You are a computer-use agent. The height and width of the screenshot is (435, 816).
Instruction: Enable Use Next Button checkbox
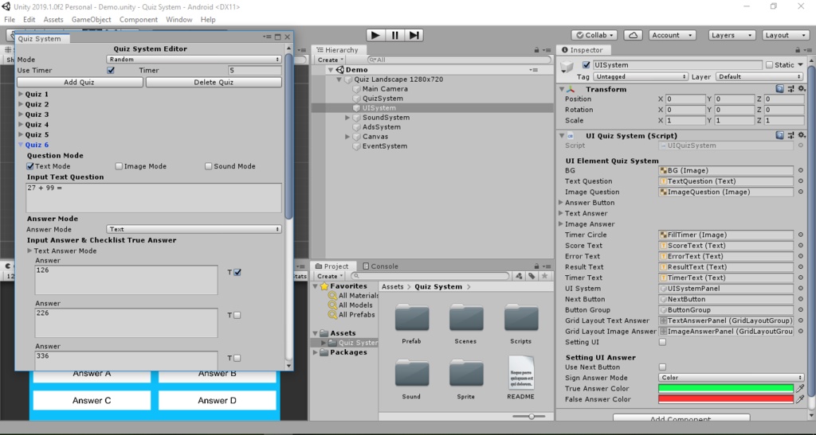[x=662, y=367]
